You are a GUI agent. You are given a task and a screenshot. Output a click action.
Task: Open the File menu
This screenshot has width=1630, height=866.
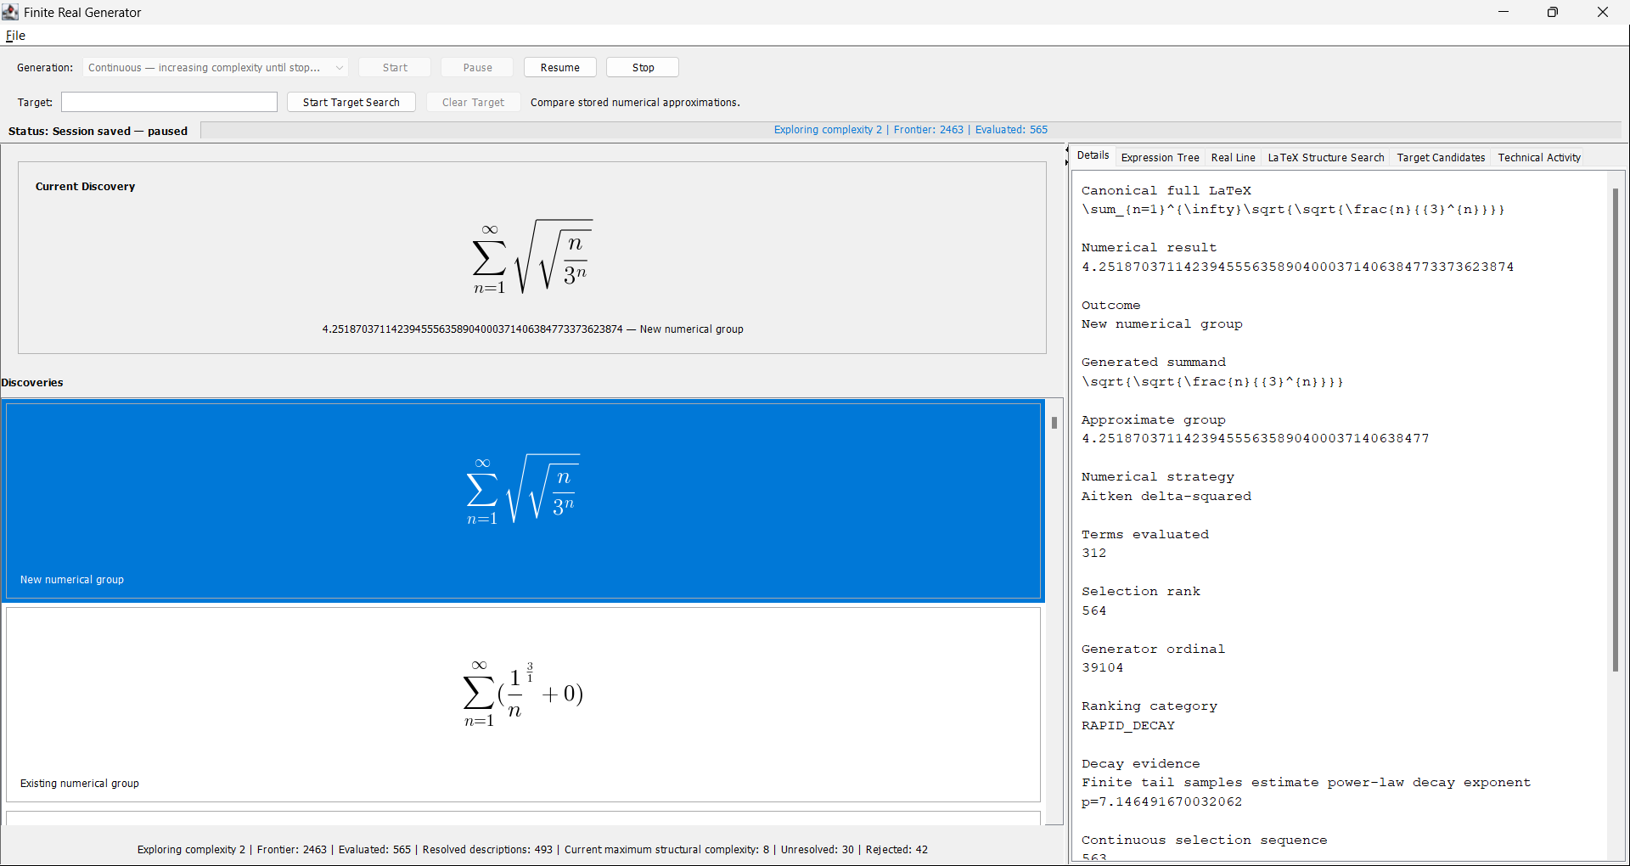pyautogui.click(x=15, y=36)
